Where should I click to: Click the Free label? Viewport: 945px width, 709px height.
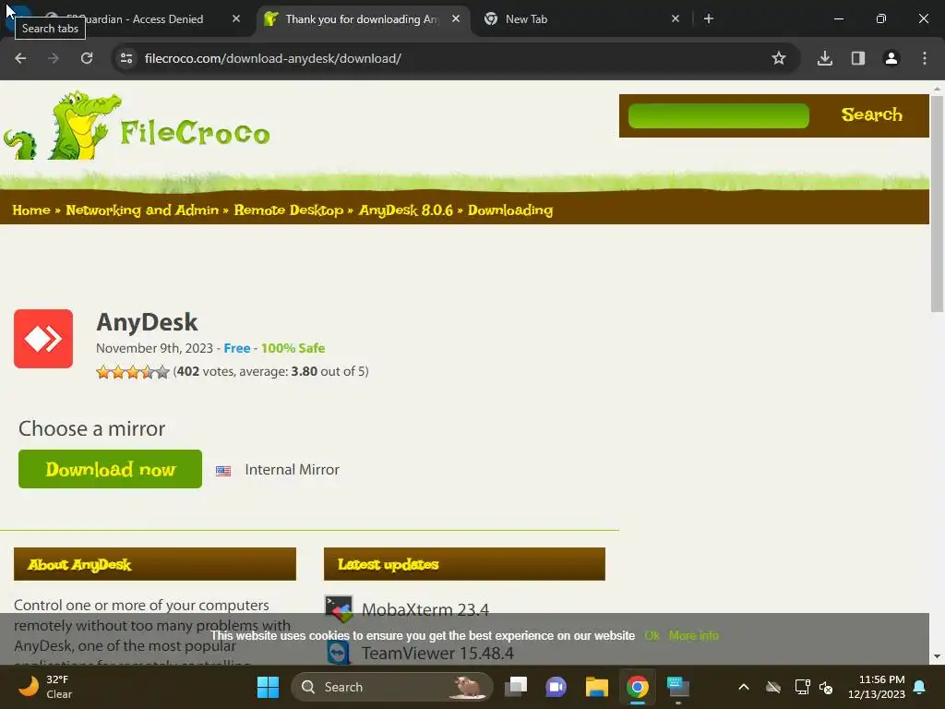pos(237,348)
